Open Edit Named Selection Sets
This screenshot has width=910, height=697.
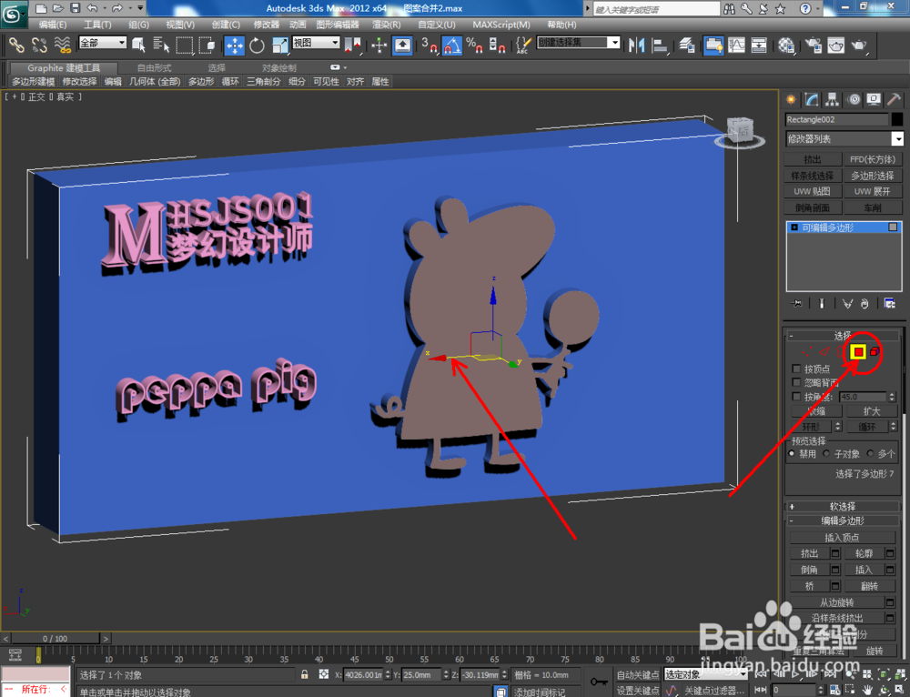[523, 45]
